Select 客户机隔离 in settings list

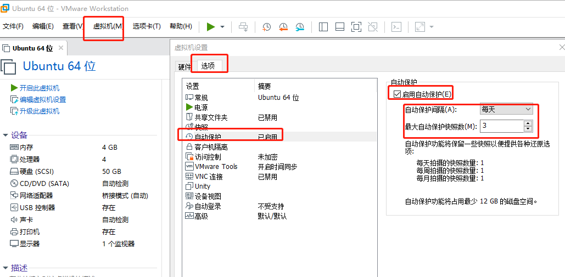[x=280, y=147]
